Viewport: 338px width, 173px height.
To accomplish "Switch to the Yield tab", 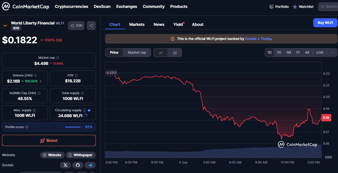I will click(x=178, y=24).
